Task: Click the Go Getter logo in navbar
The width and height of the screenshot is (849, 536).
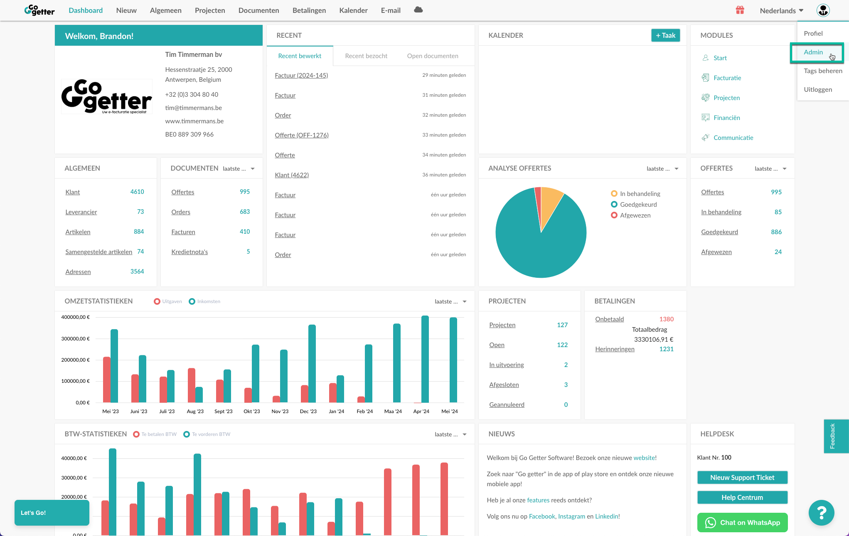Action: click(39, 10)
